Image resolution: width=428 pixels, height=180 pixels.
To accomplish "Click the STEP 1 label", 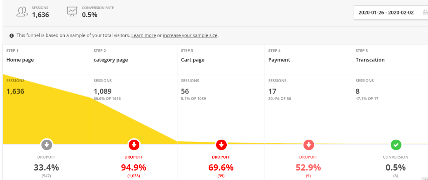I will click(x=12, y=51).
